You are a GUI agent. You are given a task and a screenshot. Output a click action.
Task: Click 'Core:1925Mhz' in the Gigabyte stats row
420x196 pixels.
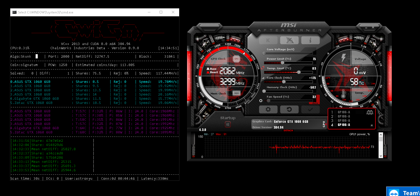click(162, 128)
